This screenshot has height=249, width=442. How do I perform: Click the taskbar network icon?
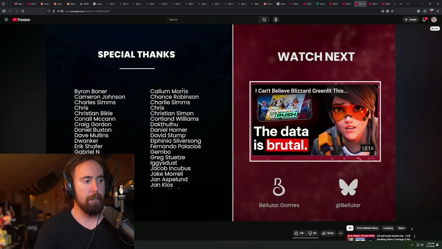(417, 245)
